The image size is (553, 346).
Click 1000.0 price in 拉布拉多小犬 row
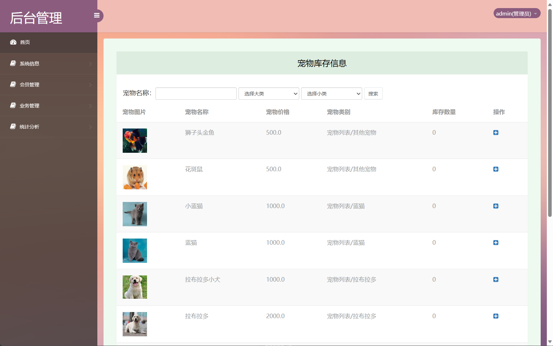(x=275, y=280)
